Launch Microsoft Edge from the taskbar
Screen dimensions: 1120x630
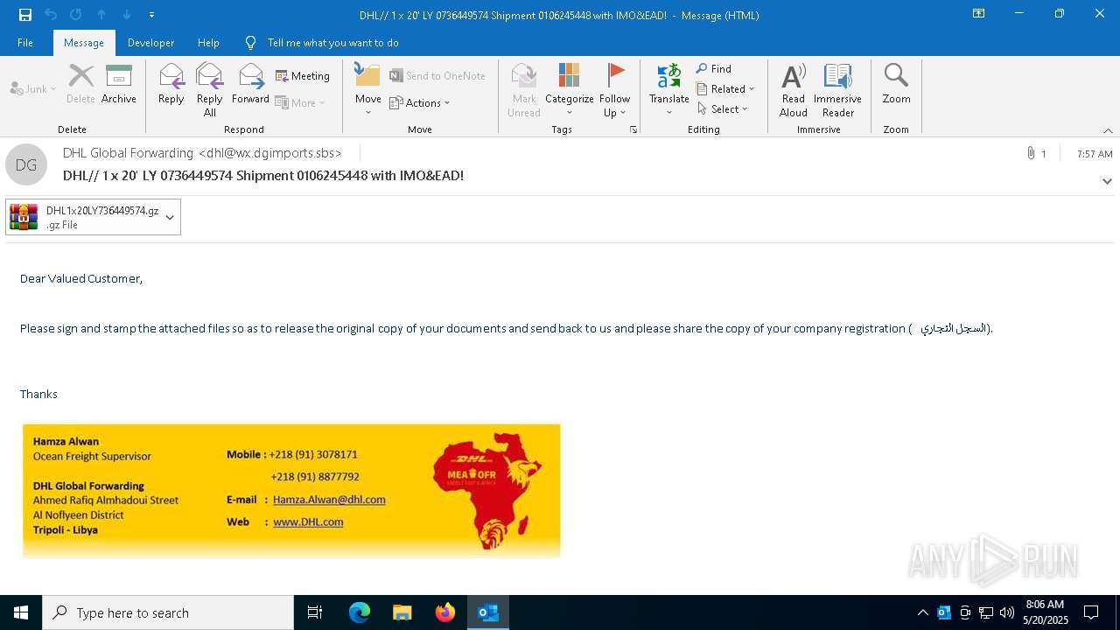pos(360,612)
